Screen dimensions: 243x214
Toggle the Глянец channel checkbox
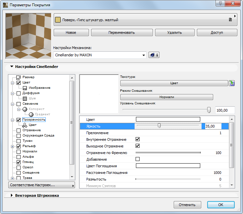coord(19,162)
